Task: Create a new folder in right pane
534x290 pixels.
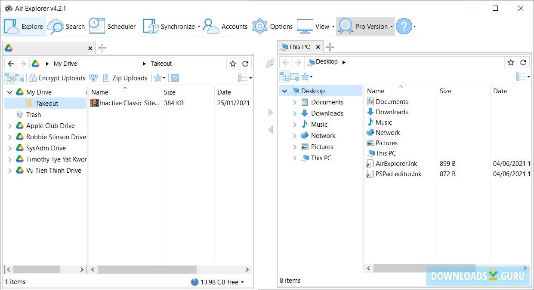Action: 295,76
